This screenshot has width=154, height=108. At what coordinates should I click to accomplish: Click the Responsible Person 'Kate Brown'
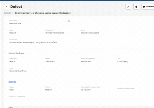coord(86,61)
